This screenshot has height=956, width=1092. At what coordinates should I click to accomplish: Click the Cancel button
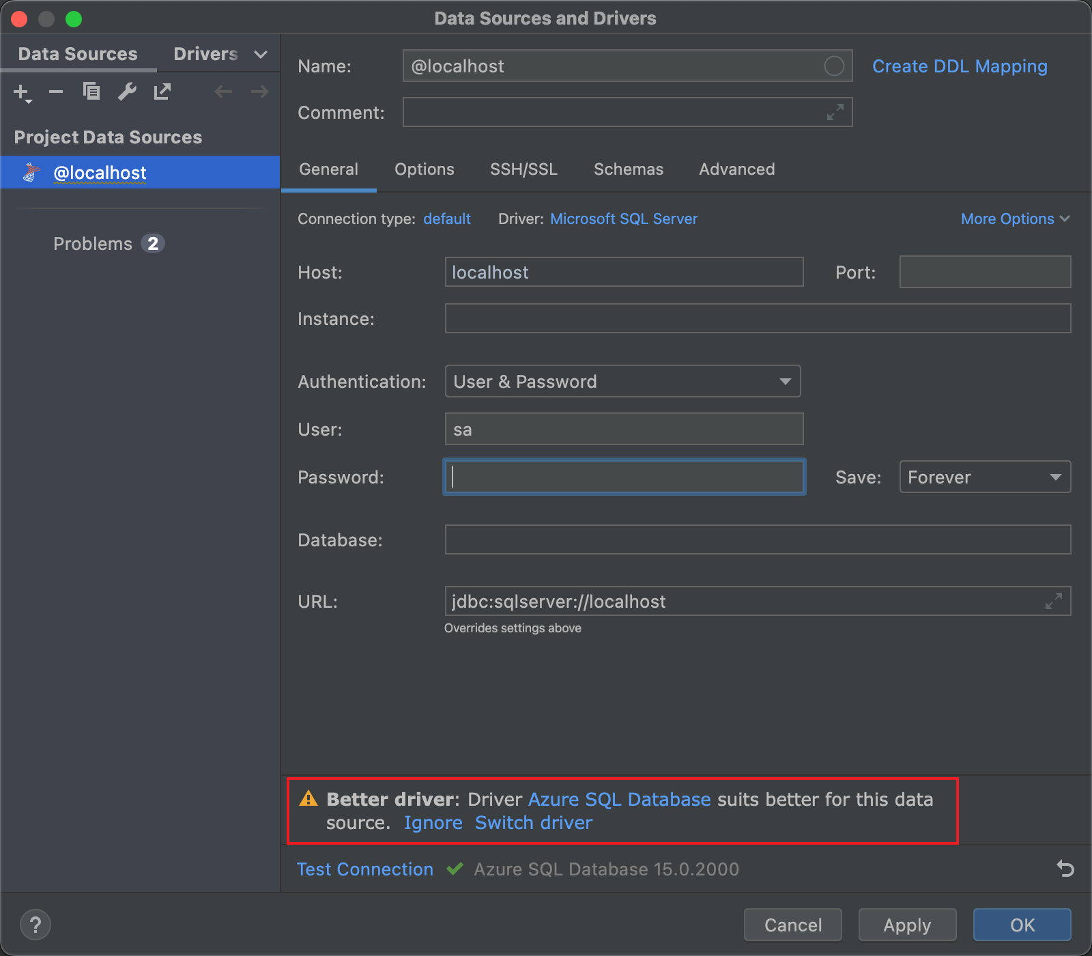[x=793, y=925]
